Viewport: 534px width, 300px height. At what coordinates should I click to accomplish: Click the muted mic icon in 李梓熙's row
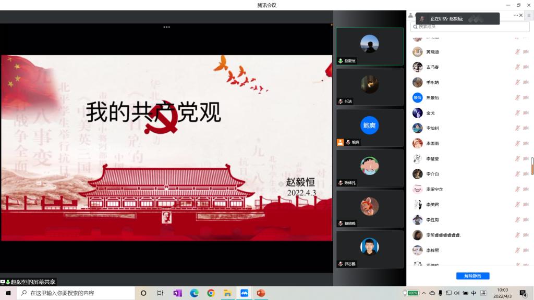pos(517,251)
